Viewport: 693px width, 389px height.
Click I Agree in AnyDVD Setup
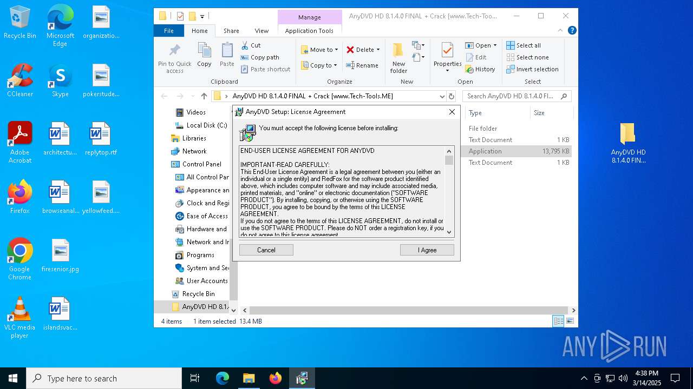coord(427,250)
